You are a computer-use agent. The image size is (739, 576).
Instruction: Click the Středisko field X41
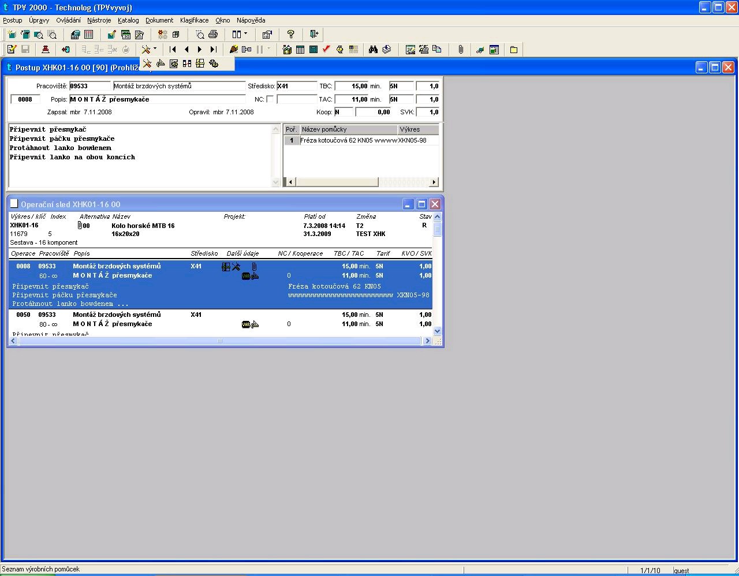297,86
